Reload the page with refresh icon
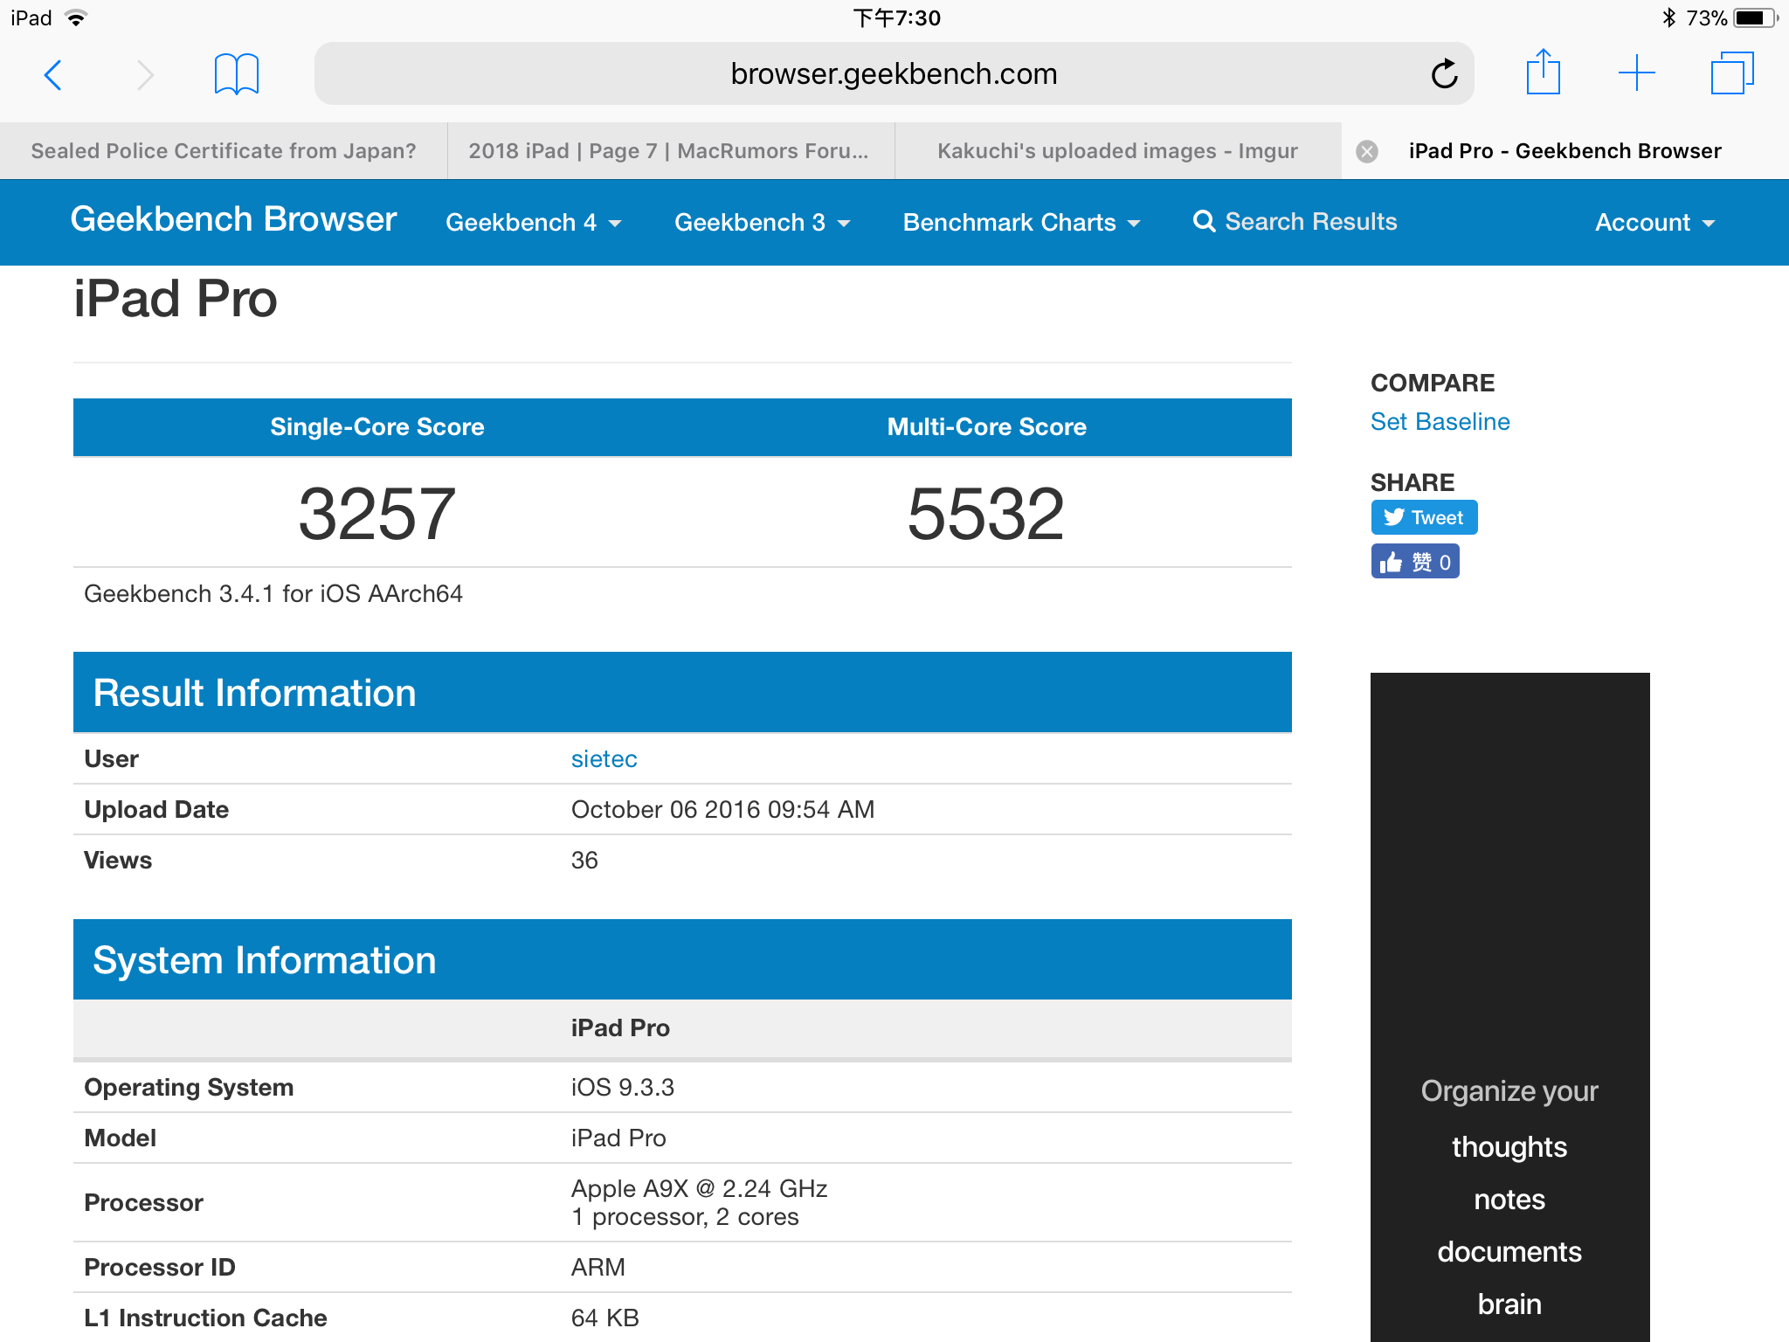Screen dimensions: 1789x1342 click(x=1444, y=74)
